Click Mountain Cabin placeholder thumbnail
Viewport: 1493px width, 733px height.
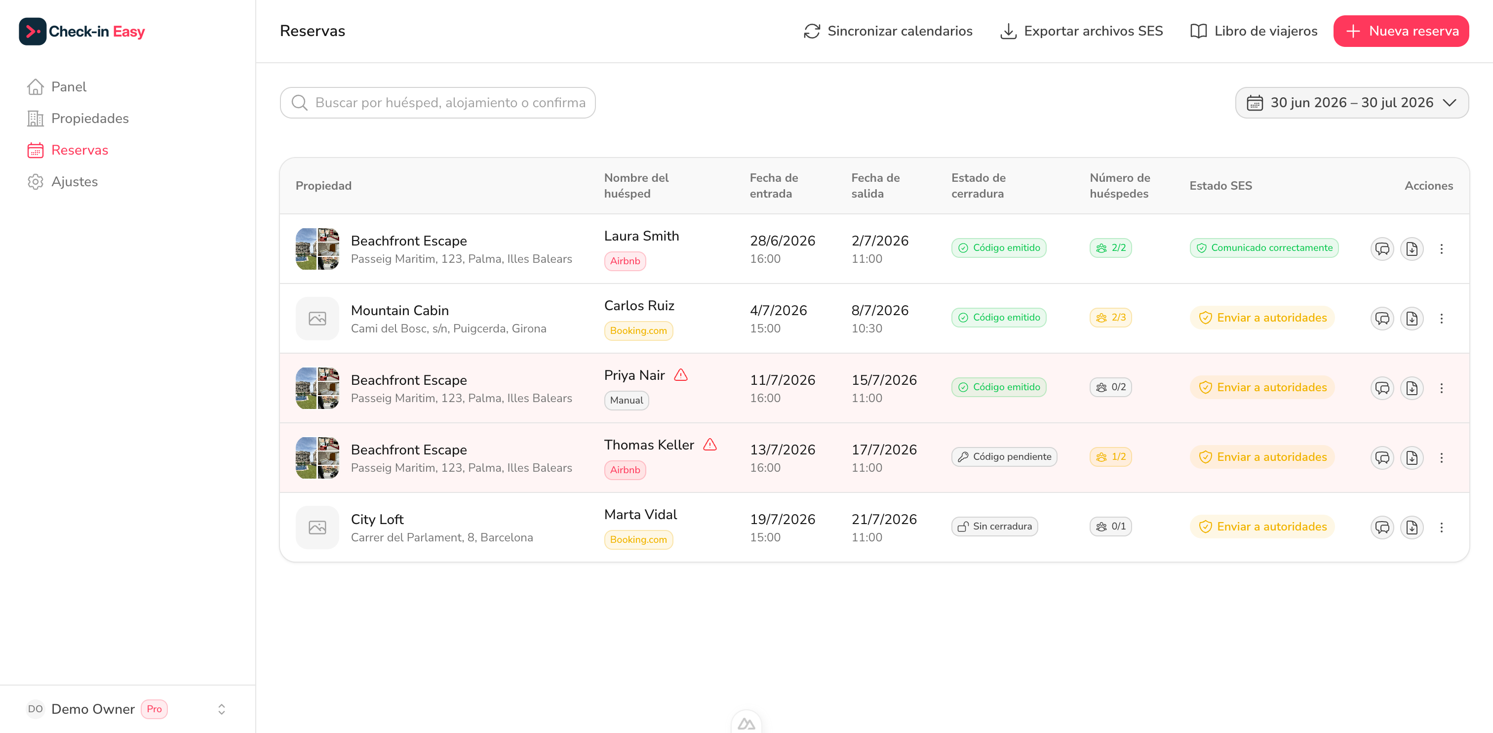click(x=317, y=319)
